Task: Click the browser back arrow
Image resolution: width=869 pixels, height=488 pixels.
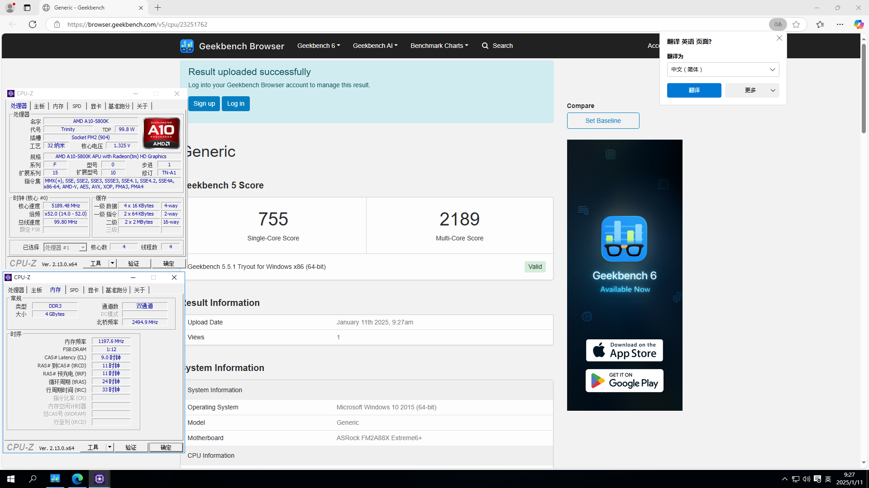Action: [x=13, y=24]
